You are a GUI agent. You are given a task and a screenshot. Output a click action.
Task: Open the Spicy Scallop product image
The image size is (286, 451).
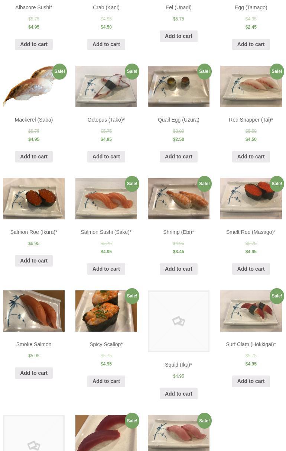click(106, 311)
